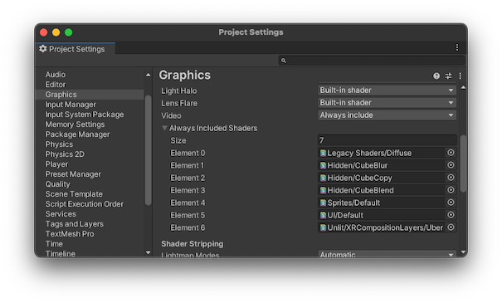Open the Lens Flare shader dropdown
The width and height of the screenshot is (502, 303).
tap(387, 103)
